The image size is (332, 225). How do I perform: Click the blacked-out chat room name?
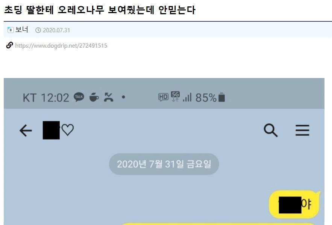51,130
